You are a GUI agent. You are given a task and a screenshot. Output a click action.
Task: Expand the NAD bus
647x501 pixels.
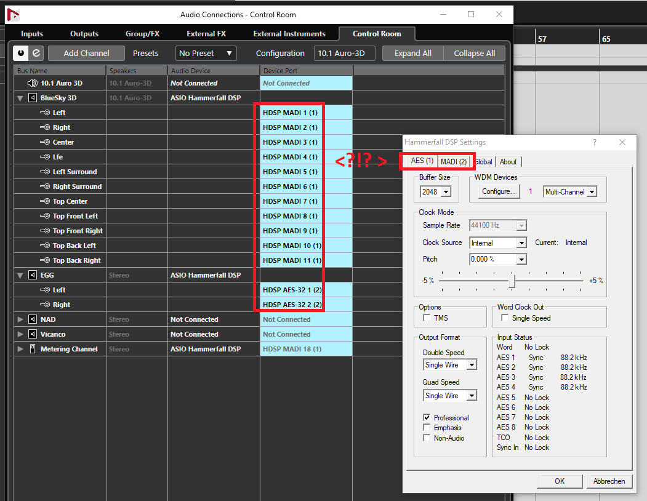(x=20, y=319)
